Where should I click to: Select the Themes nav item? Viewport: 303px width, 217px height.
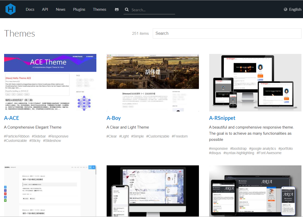(x=99, y=9)
